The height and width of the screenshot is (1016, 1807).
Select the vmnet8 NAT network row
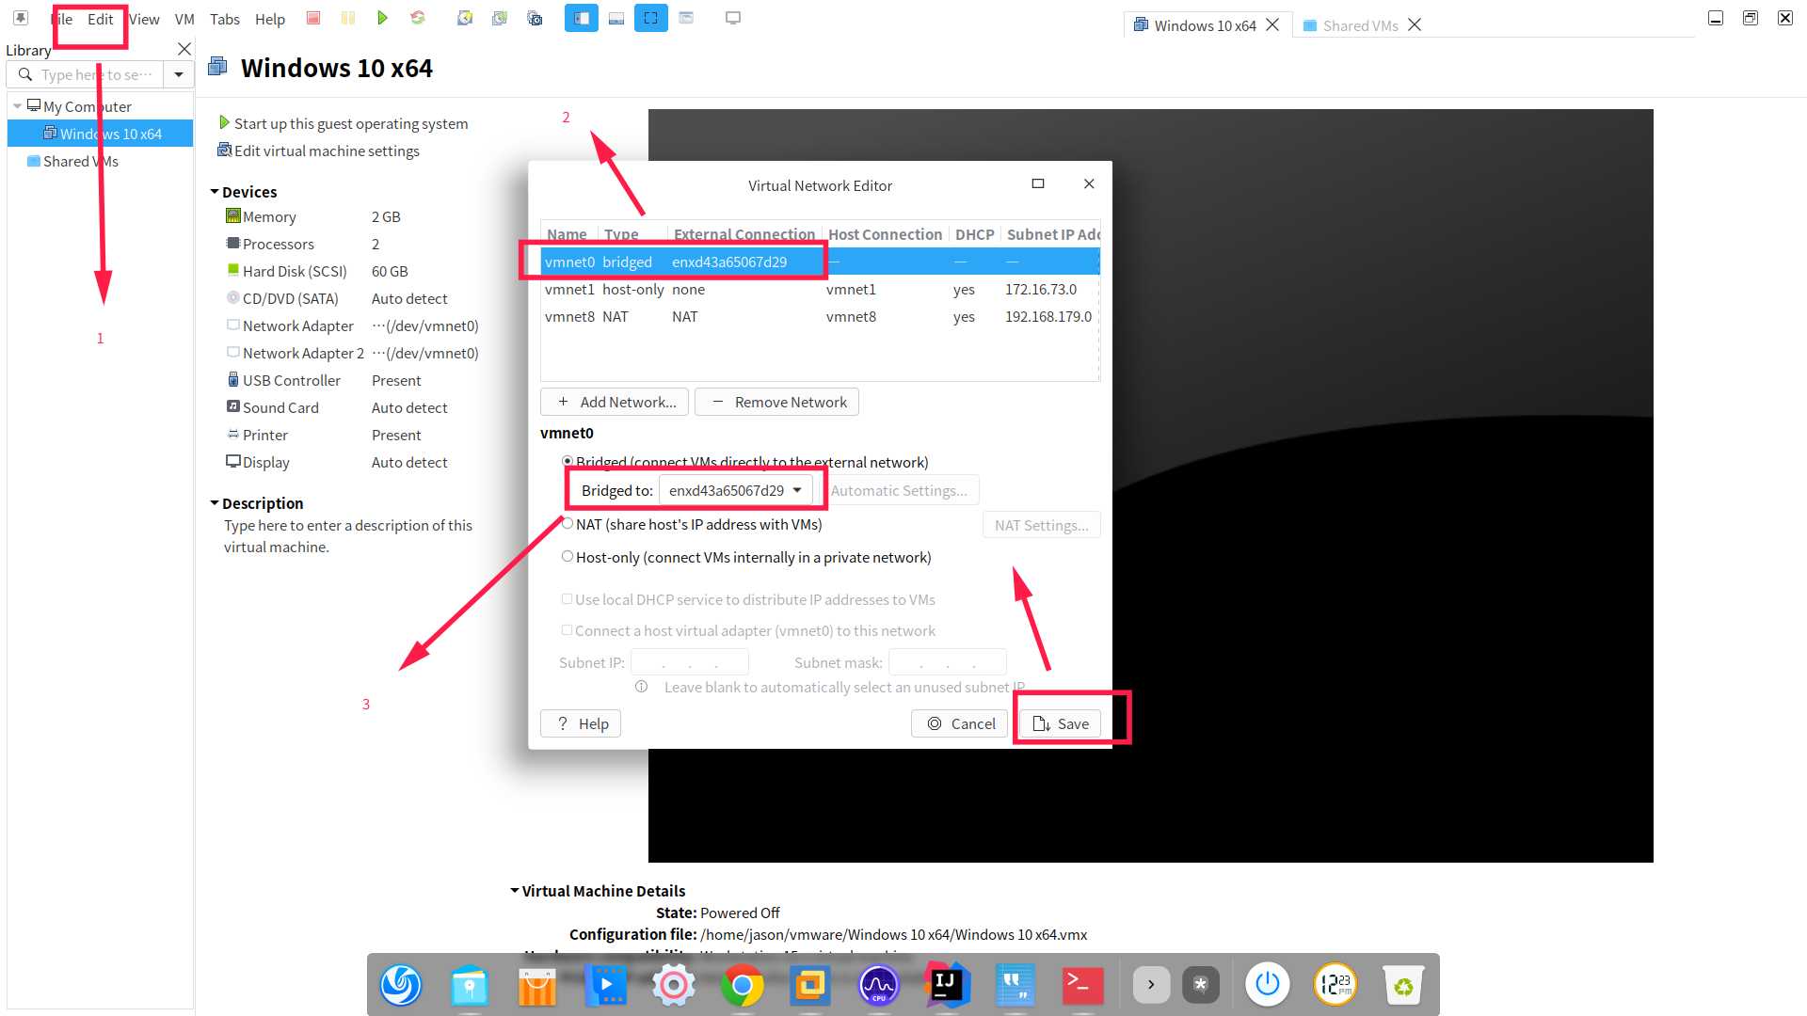pos(820,316)
